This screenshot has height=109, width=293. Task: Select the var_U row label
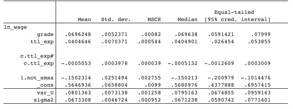pyautogui.click(x=45, y=93)
